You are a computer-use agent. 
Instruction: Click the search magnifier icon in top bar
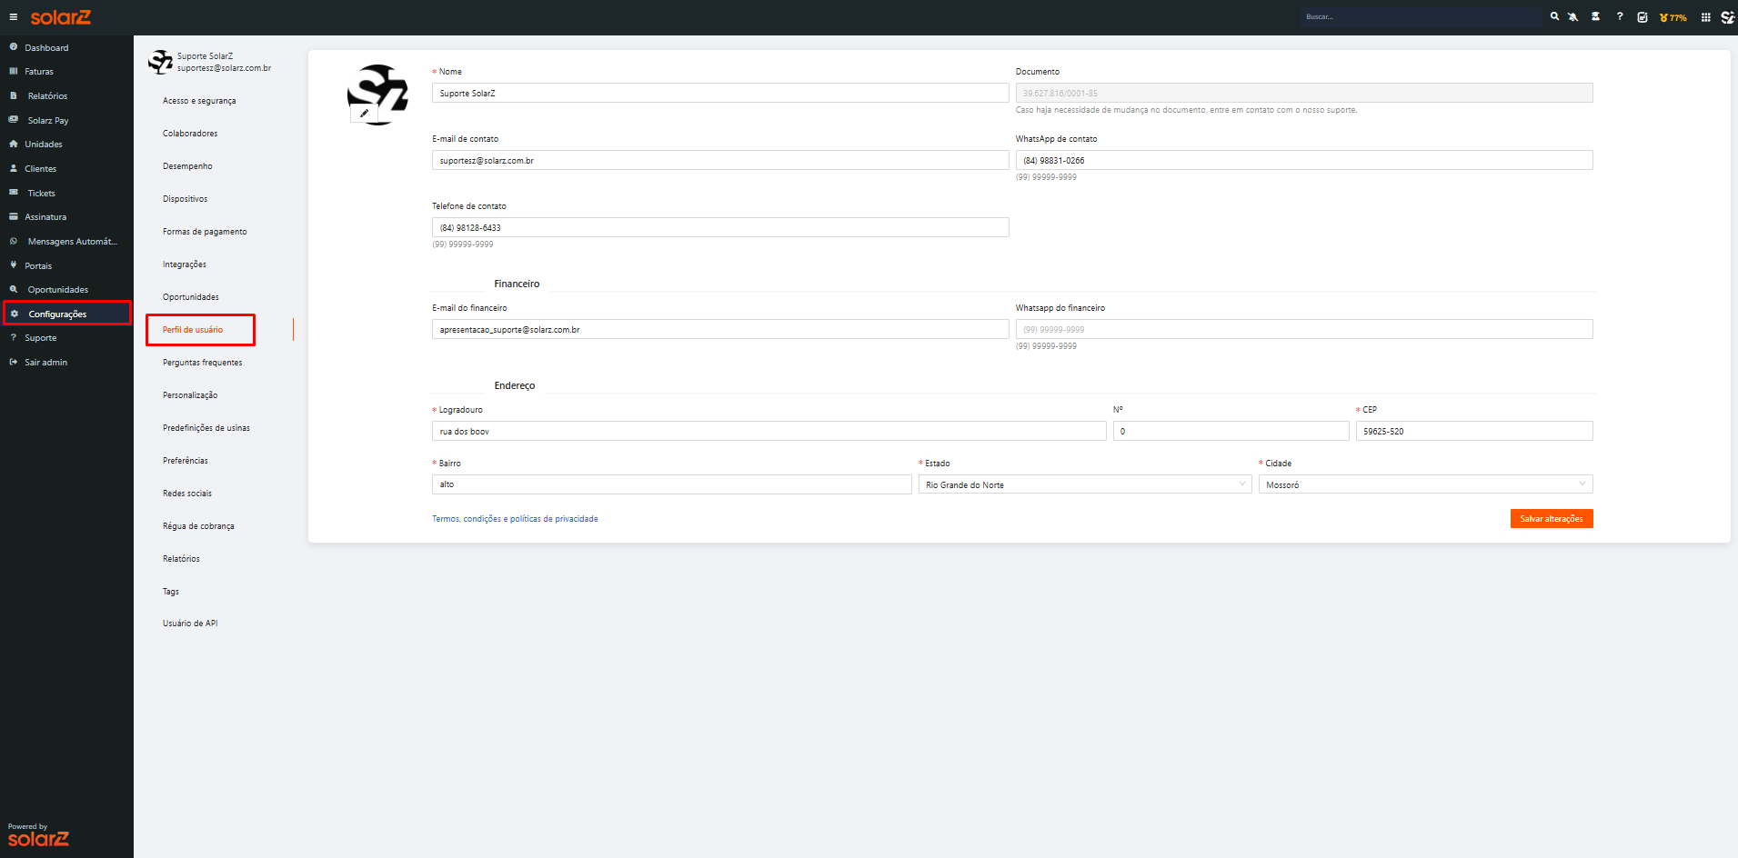coord(1554,16)
